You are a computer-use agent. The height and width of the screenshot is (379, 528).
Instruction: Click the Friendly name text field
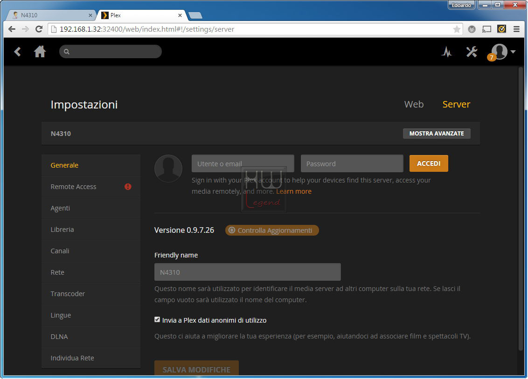click(248, 272)
